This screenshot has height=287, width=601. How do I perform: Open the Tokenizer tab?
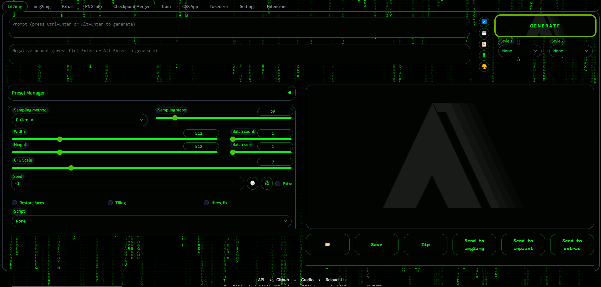coord(219,6)
